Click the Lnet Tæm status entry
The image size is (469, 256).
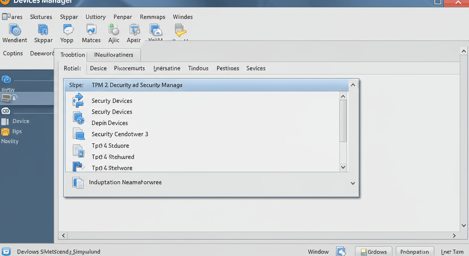(452, 252)
